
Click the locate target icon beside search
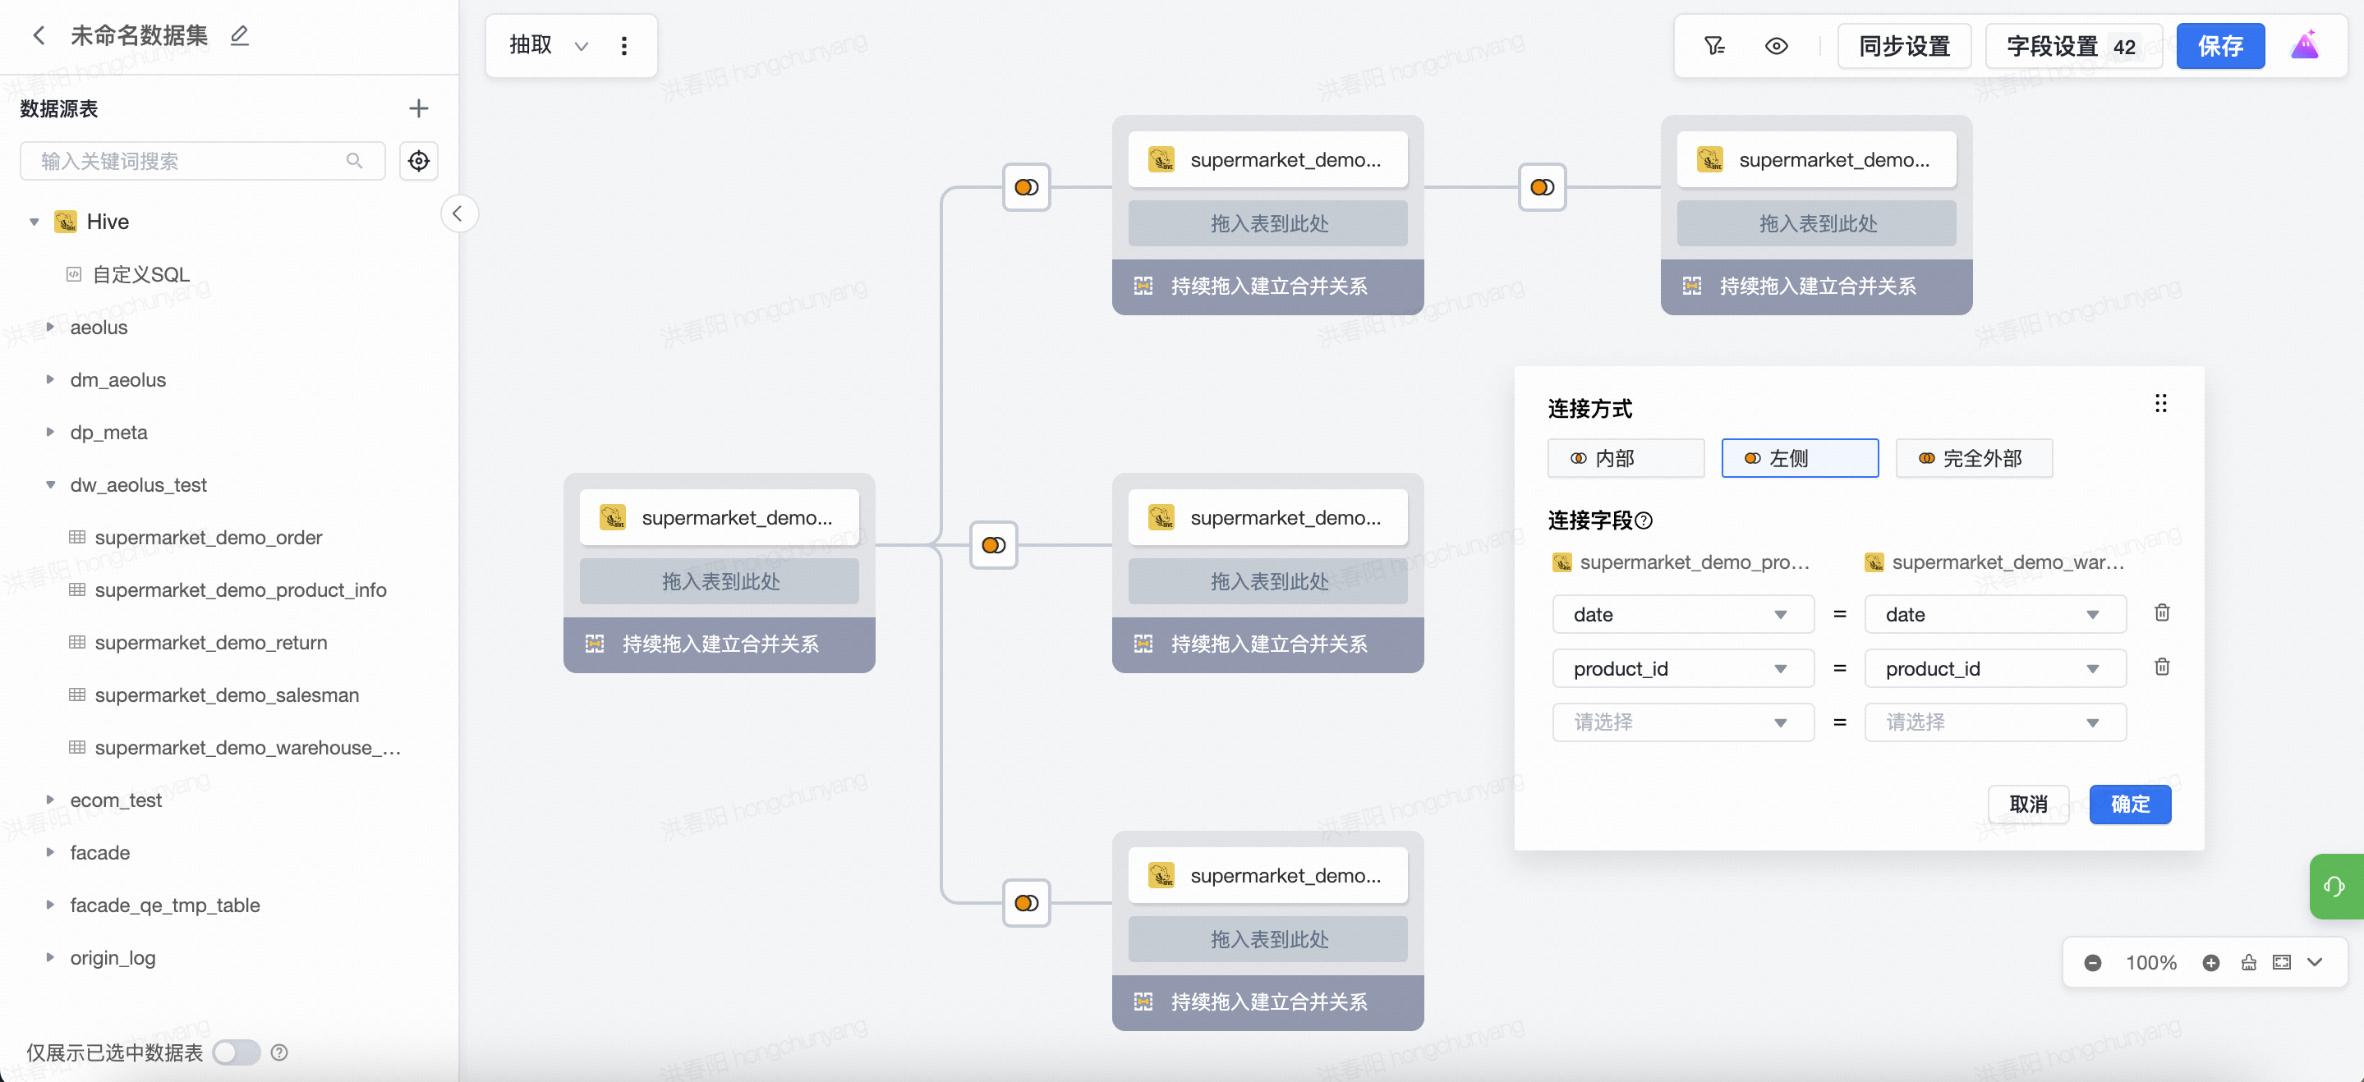(x=418, y=162)
